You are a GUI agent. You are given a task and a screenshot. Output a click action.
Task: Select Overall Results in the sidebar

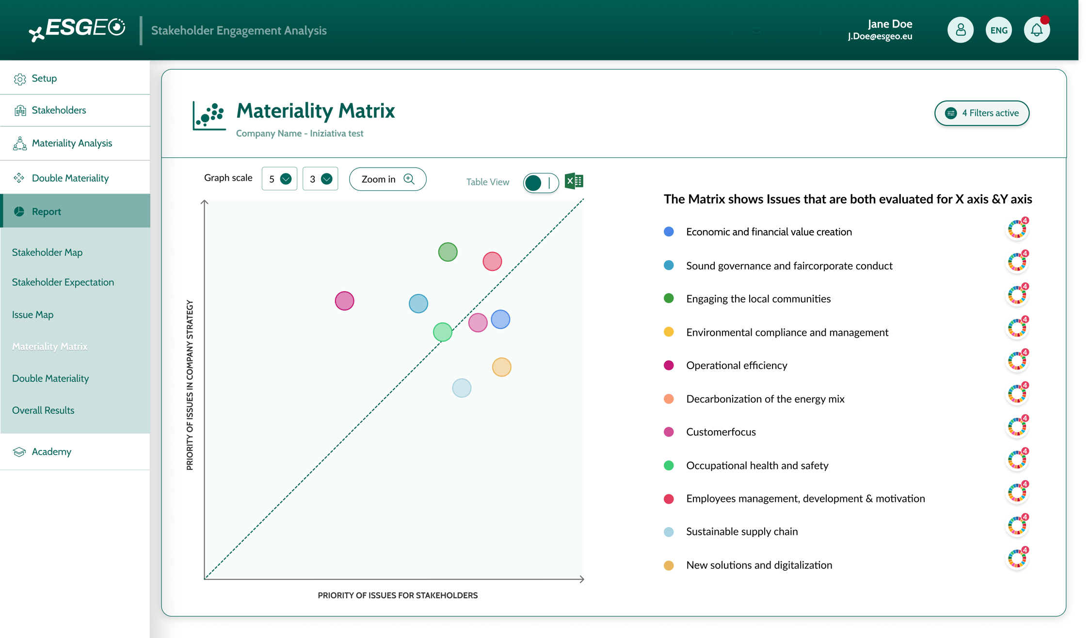(43, 410)
